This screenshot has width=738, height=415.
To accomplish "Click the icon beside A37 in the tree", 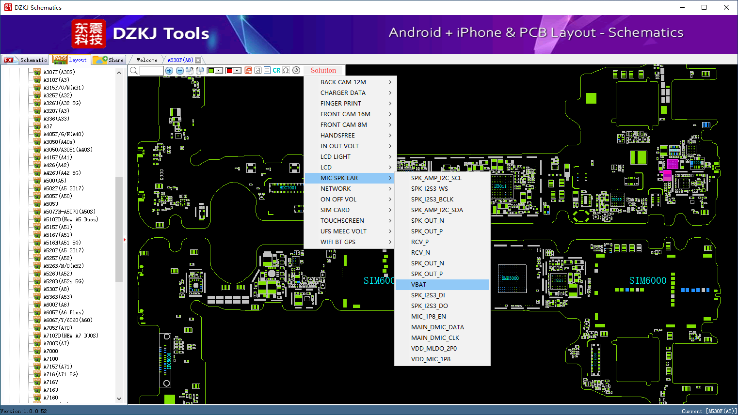I will point(37,126).
